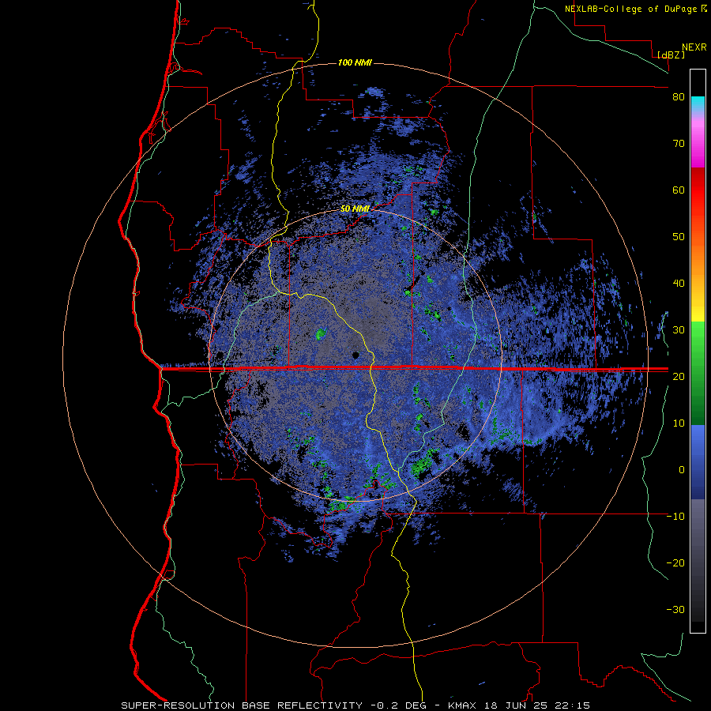Screen dimensions: 711x711
Task: Click the KMAX radar site black dot
Action: (356, 355)
